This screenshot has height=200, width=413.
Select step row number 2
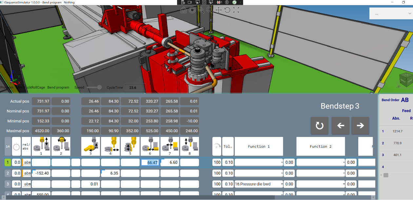pyautogui.click(x=8, y=173)
